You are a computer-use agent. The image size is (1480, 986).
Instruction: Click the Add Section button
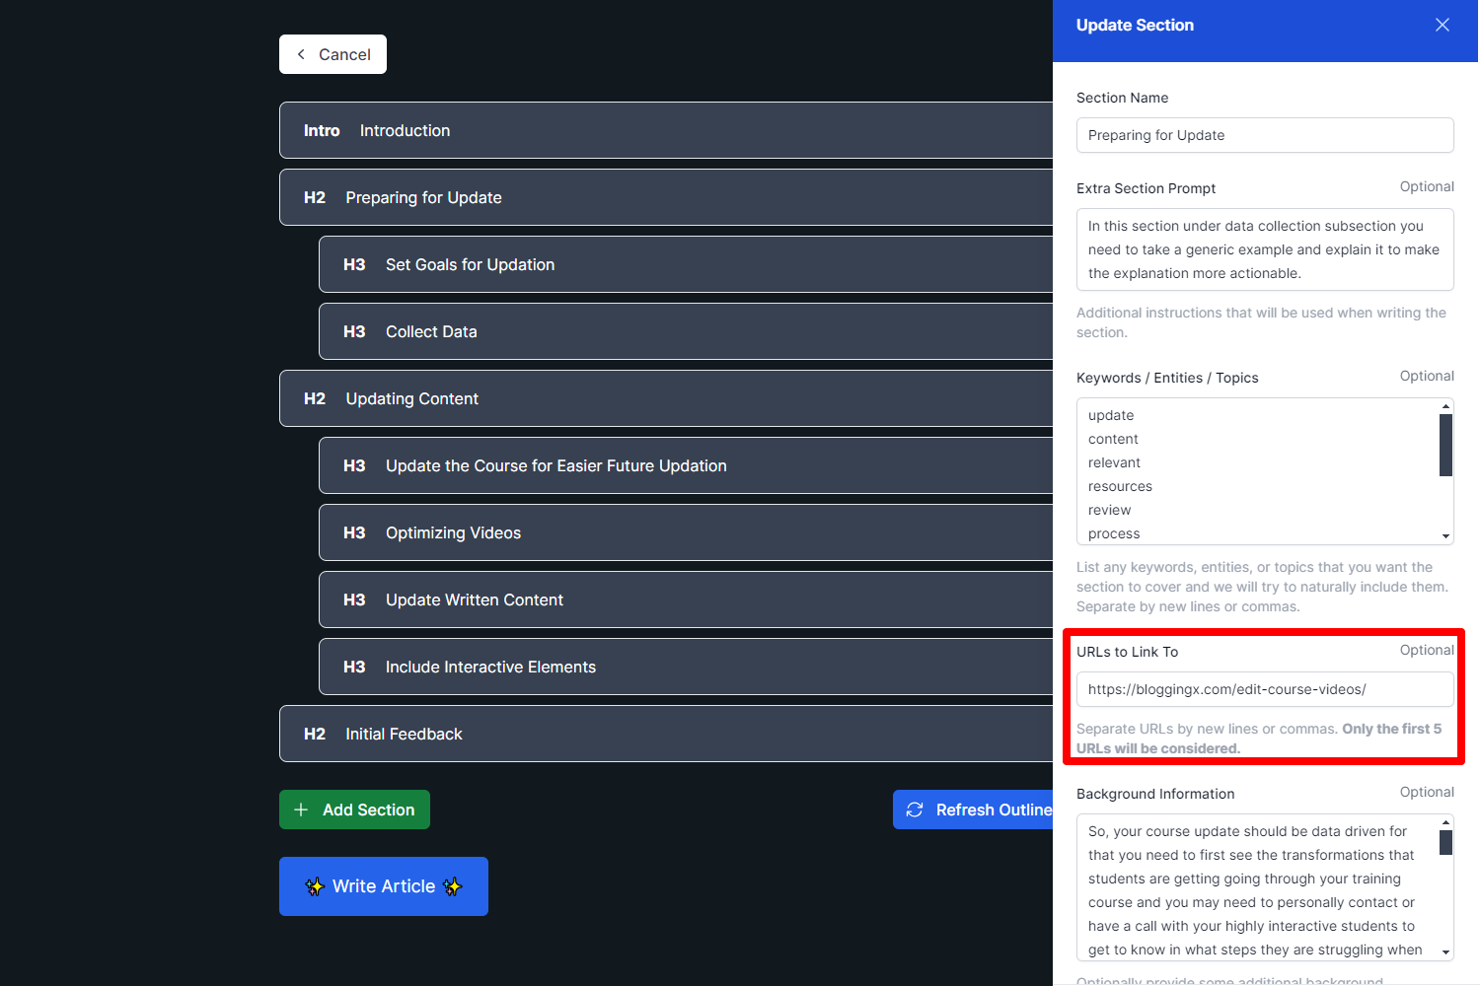coord(354,810)
